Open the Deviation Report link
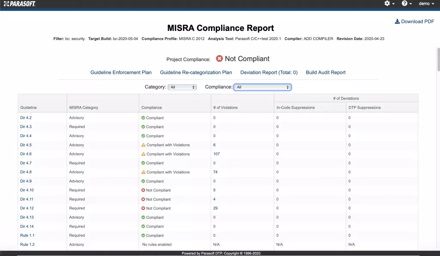Image resolution: width=440 pixels, height=256 pixels. (x=269, y=72)
